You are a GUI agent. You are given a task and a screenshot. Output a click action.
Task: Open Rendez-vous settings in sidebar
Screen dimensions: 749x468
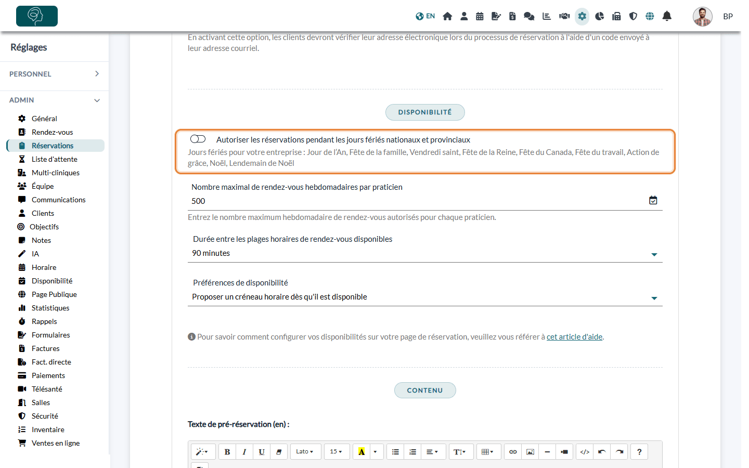52,132
